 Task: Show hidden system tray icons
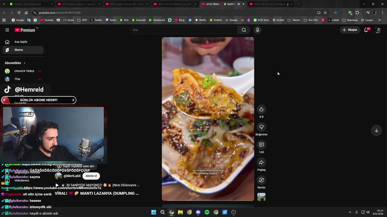pos(350,212)
